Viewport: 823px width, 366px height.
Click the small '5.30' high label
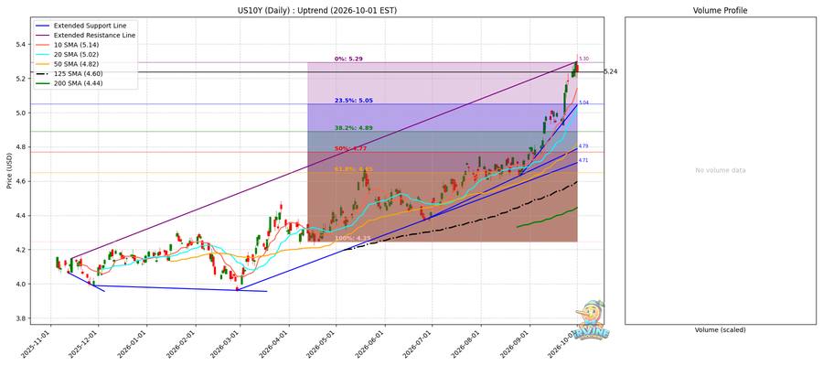tap(583, 59)
